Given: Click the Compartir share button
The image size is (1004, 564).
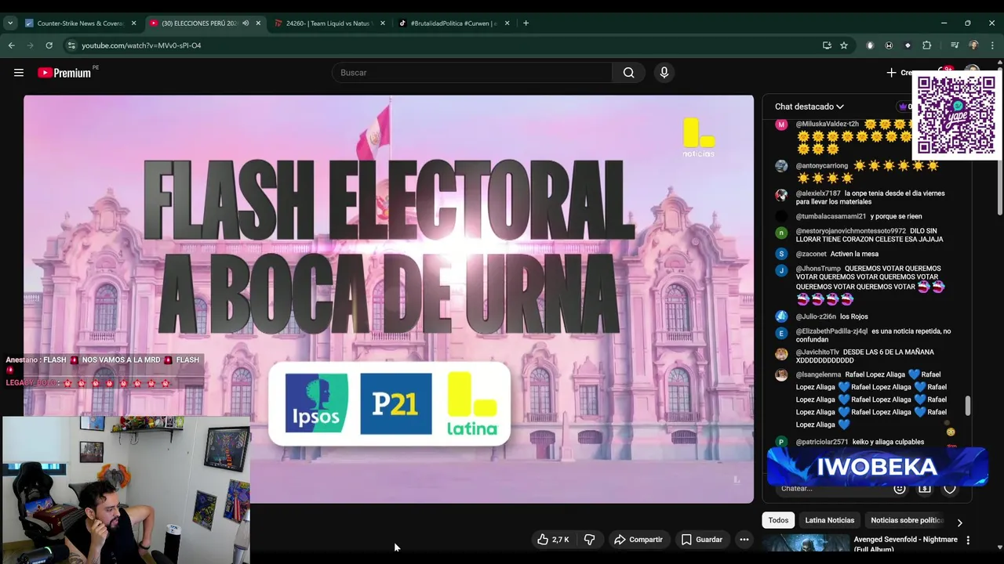Looking at the screenshot, I should tap(638, 540).
